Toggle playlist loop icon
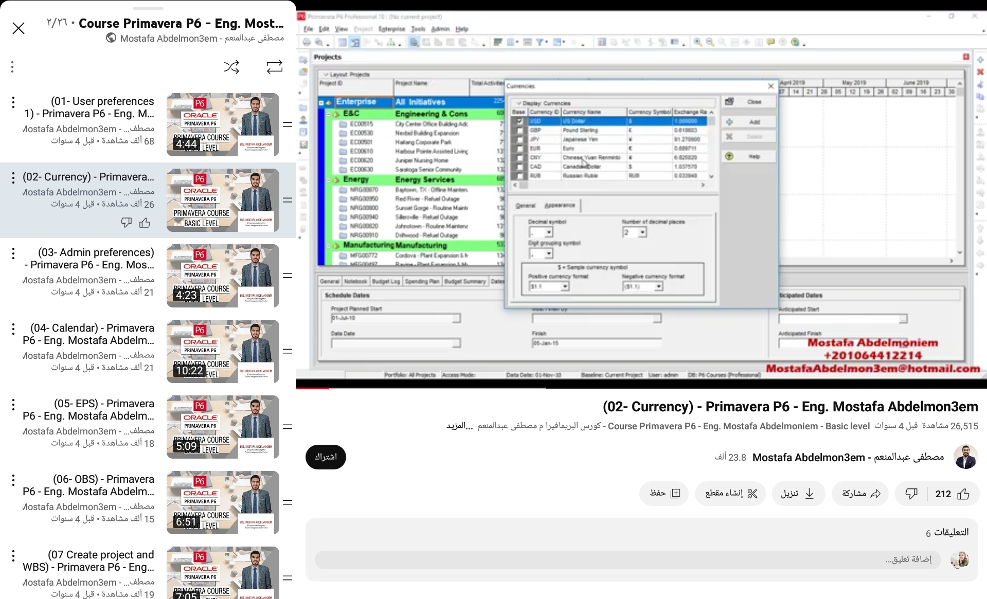987x599 pixels. [x=274, y=67]
